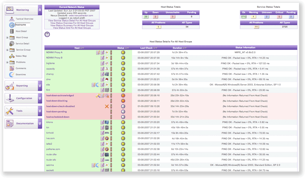The height and width of the screenshot is (178, 305).
Task: Click the grey status ball for host-down-pending
Action: tap(123, 112)
